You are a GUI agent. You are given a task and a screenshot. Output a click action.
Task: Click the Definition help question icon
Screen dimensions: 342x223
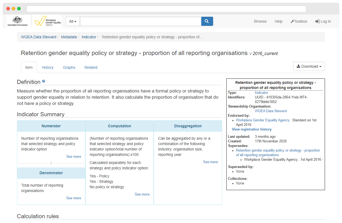43,81
